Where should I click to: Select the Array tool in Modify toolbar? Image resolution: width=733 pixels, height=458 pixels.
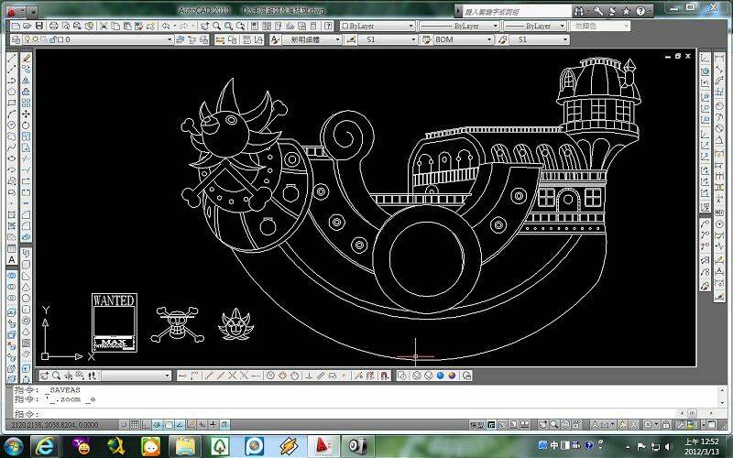pyautogui.click(x=27, y=103)
